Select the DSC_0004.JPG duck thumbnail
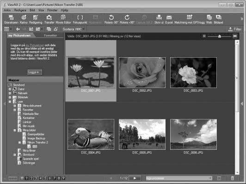 point(91,134)
